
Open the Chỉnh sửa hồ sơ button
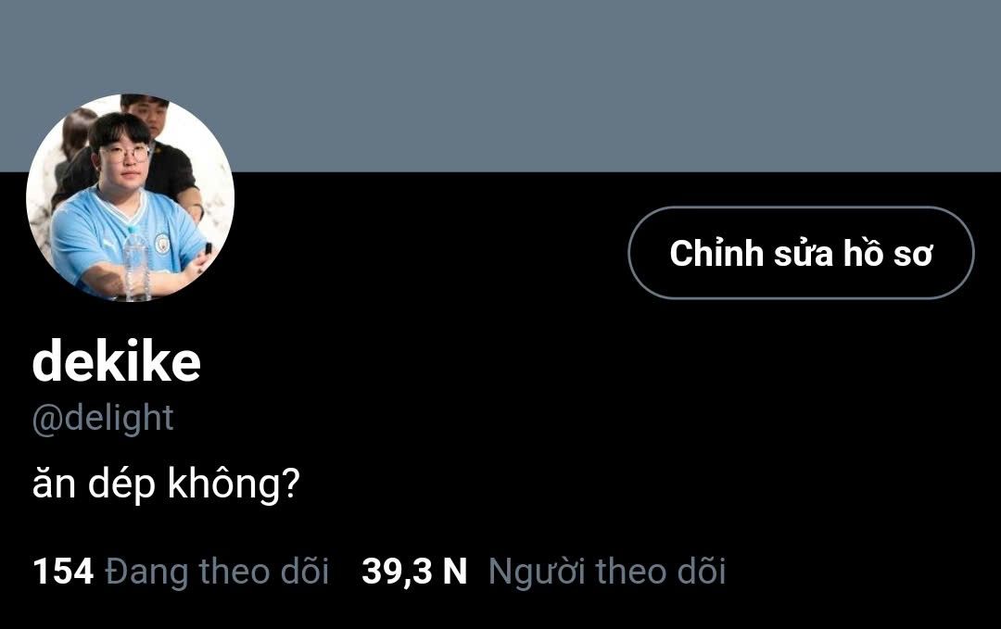(x=801, y=253)
